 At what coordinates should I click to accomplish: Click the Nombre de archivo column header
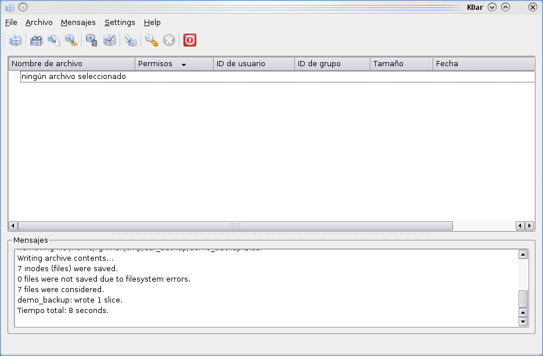71,63
